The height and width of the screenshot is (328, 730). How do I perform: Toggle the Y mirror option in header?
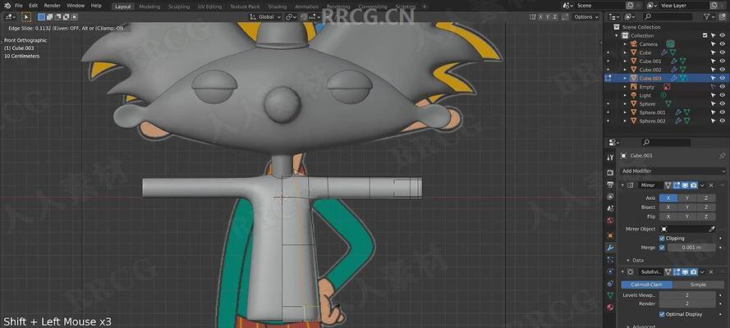(x=548, y=16)
